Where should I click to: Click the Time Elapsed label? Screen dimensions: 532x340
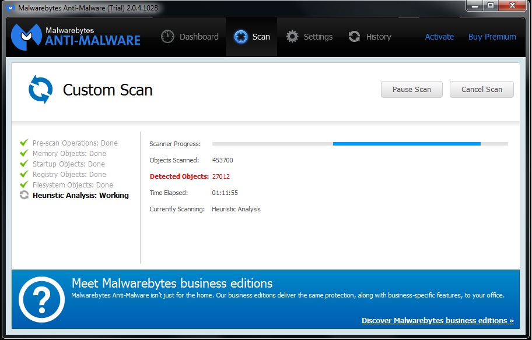[169, 193]
